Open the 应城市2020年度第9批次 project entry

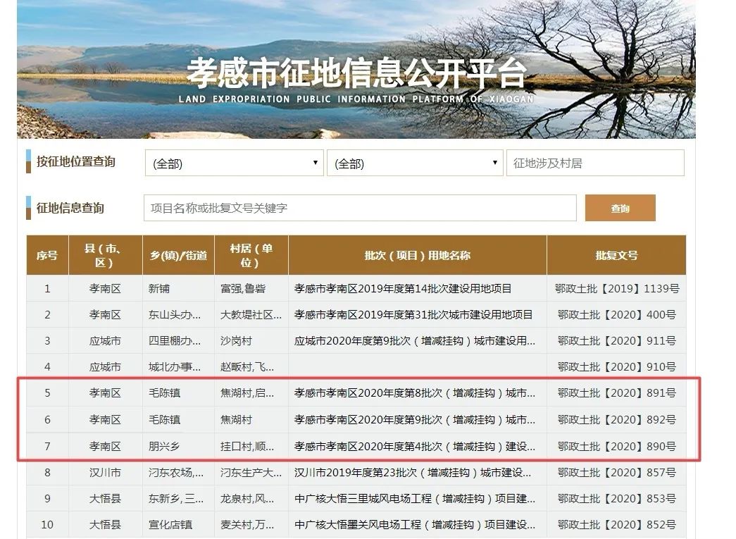pyautogui.click(x=414, y=341)
